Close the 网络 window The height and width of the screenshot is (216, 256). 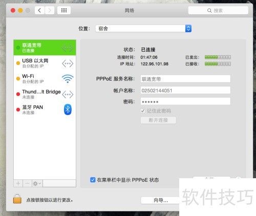click(13, 10)
